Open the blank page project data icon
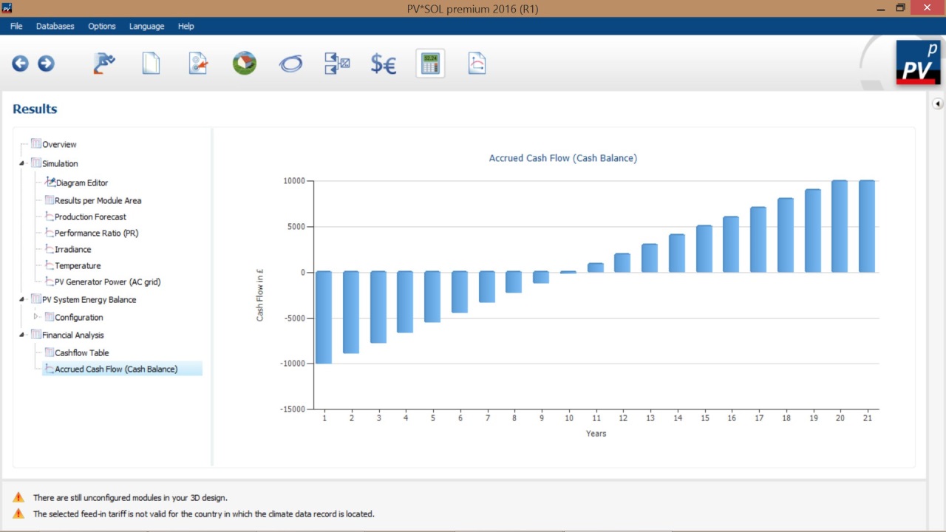The width and height of the screenshot is (946, 532). pyautogui.click(x=151, y=64)
